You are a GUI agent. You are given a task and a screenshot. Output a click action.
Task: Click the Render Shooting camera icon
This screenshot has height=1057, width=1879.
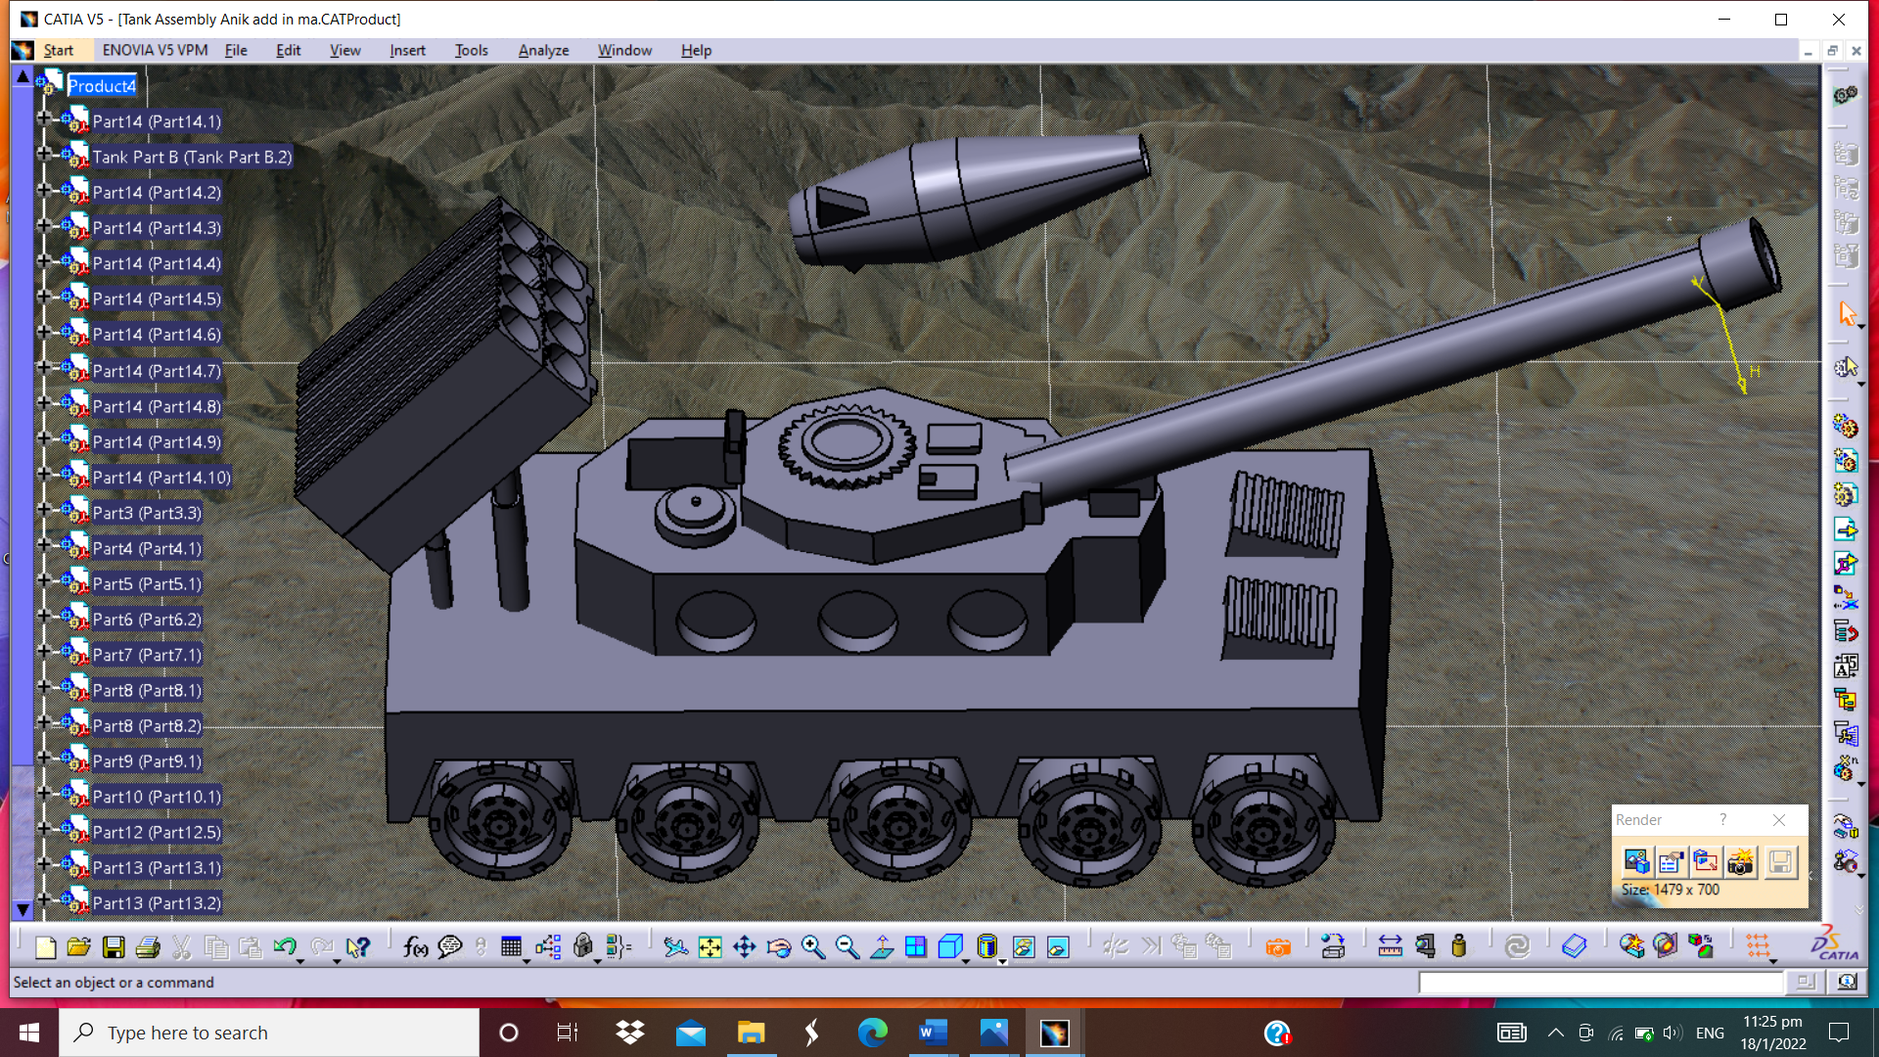point(1740,862)
